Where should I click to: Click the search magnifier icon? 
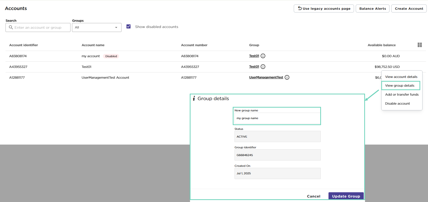pyautogui.click(x=11, y=27)
